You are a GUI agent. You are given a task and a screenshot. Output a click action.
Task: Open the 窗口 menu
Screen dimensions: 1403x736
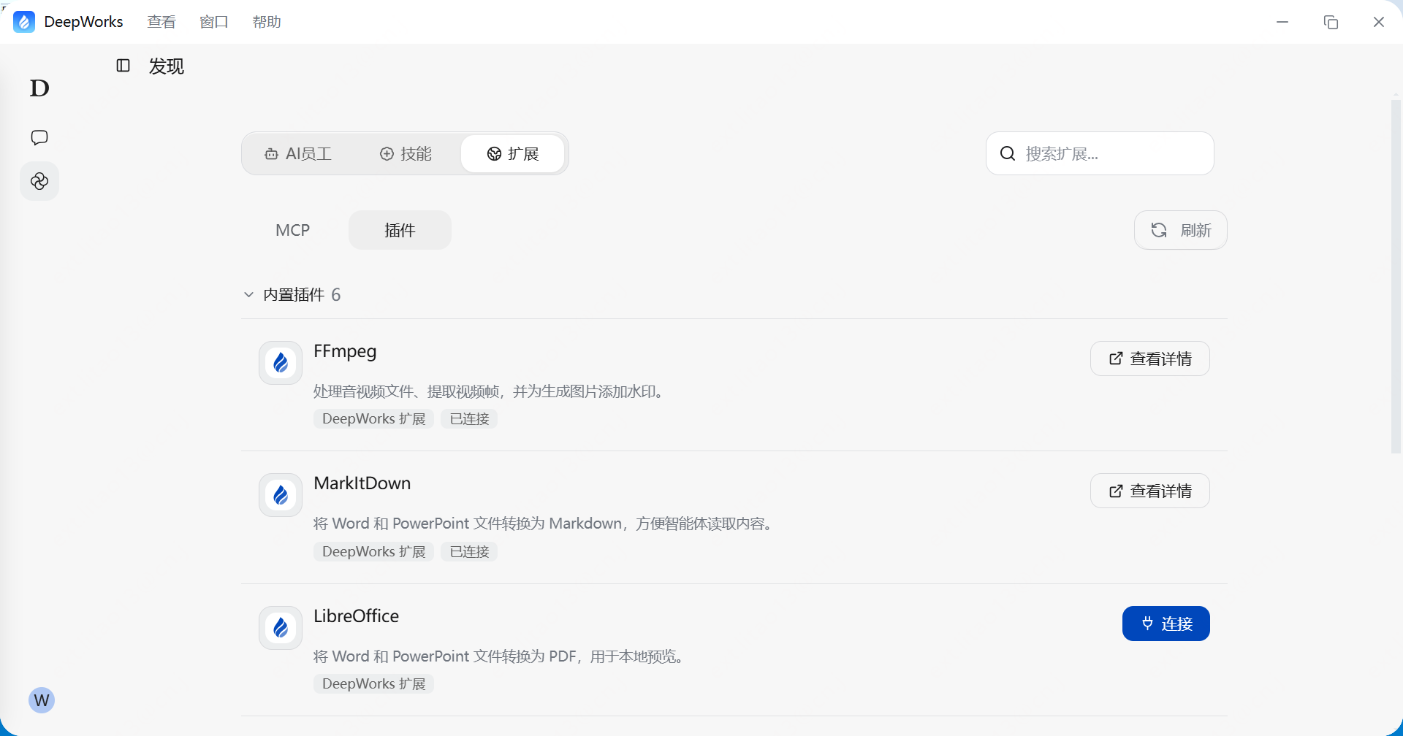(214, 22)
